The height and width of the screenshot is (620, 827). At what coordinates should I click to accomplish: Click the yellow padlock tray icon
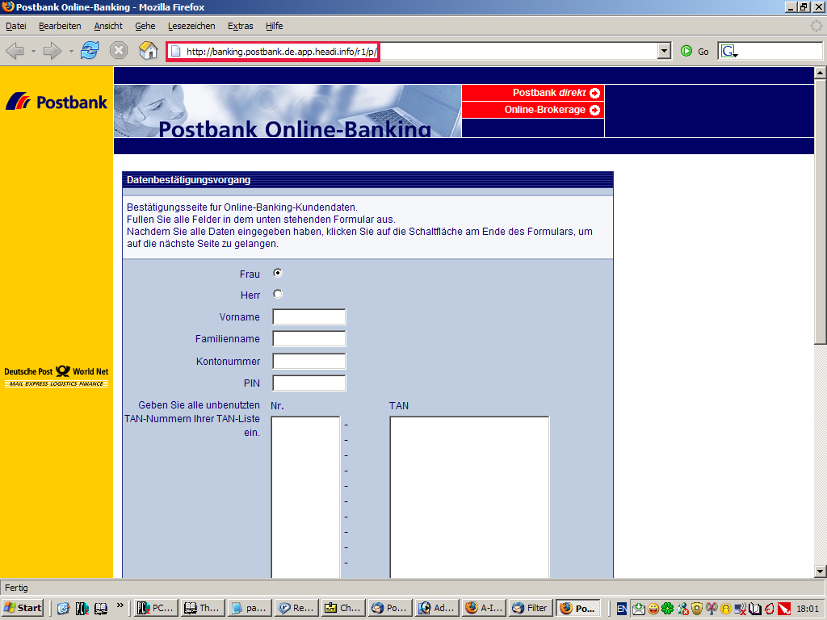tap(726, 609)
